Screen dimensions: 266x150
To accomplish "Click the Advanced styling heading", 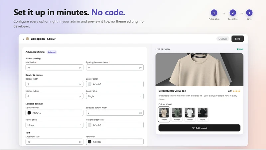I will click(x=35, y=52).
